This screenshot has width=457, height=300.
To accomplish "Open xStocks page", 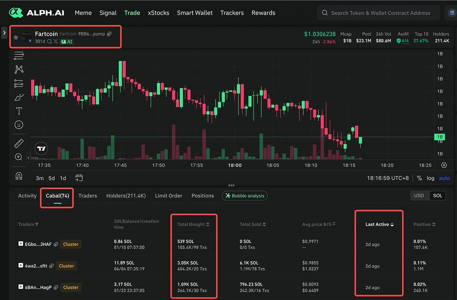I will [x=158, y=13].
